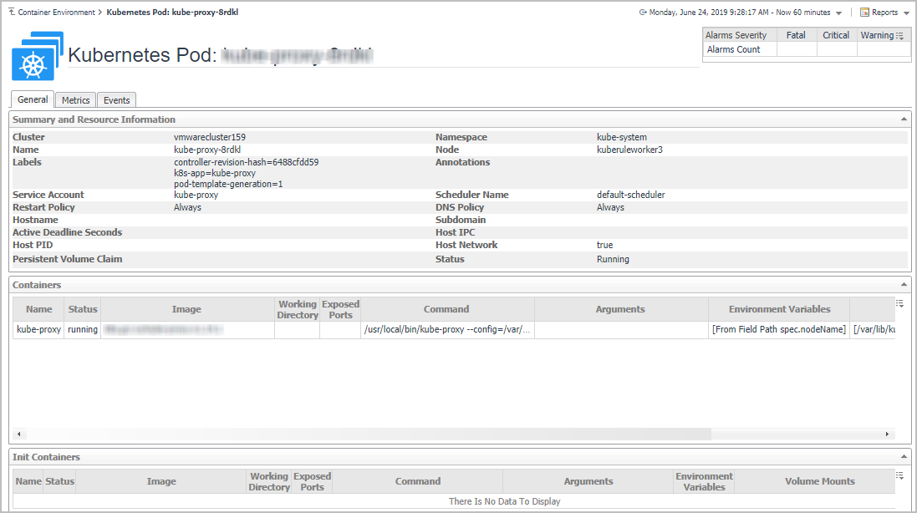This screenshot has width=917, height=513.
Task: Click the Reports page icon
Action: tap(864, 13)
